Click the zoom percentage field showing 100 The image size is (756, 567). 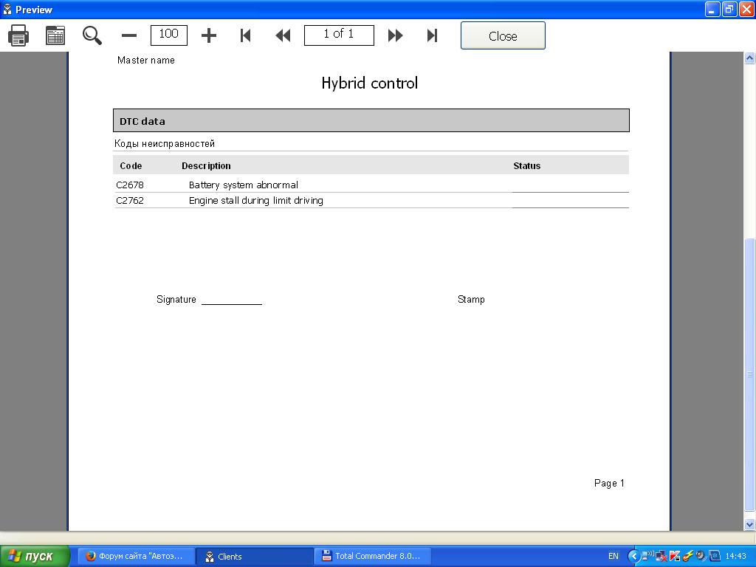click(169, 35)
